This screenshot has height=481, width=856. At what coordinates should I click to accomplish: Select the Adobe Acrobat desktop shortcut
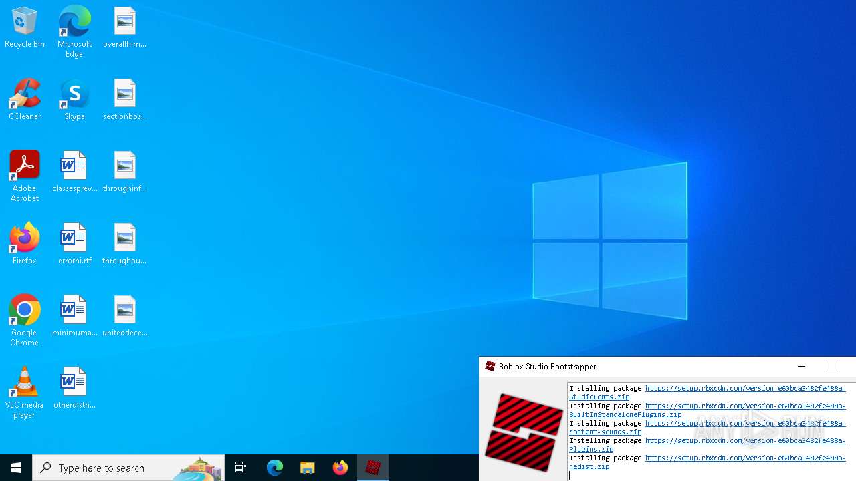[x=25, y=176]
